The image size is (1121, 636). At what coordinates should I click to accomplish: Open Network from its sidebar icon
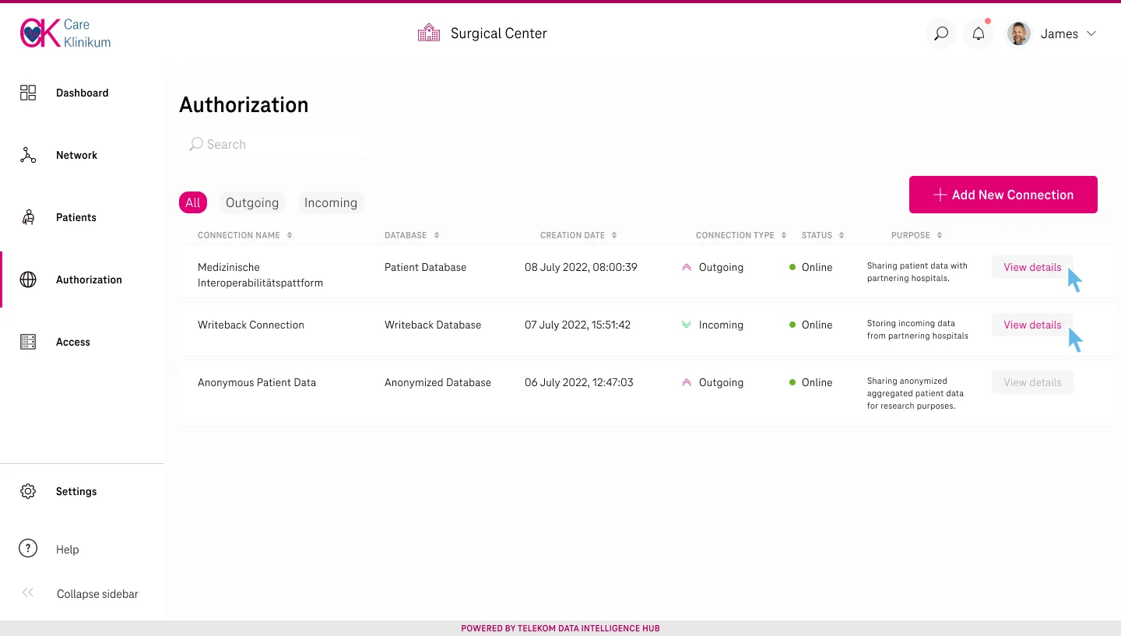tap(28, 155)
